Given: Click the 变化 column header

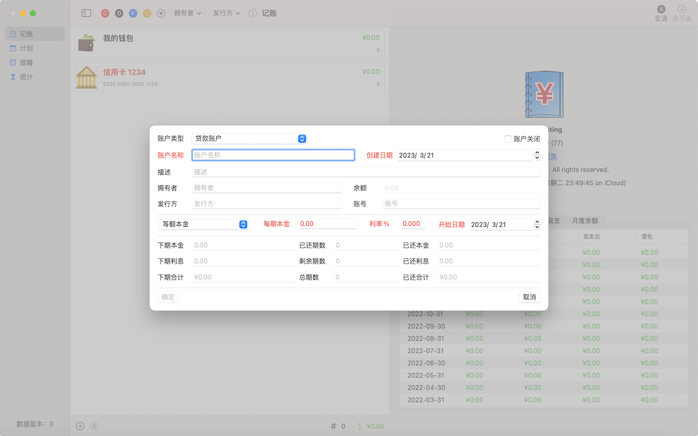Looking at the screenshot, I should (x=647, y=237).
